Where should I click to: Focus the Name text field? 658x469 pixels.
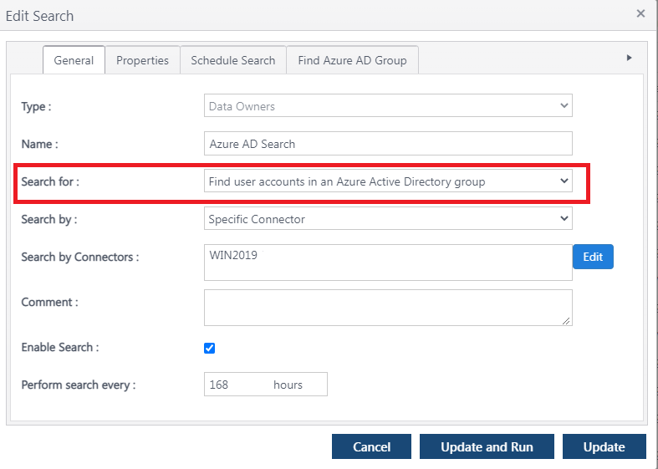(x=388, y=144)
